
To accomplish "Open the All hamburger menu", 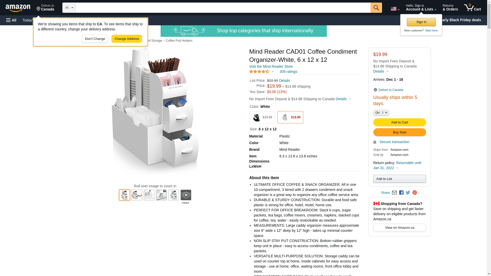I will pos(11,20).
